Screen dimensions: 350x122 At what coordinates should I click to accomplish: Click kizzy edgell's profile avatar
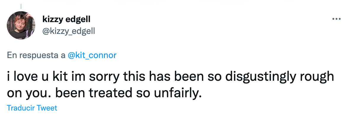(21, 25)
